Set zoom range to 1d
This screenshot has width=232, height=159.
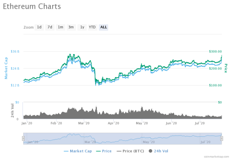coord(39,27)
